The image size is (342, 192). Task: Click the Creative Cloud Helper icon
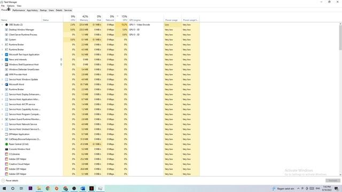coord(6,164)
